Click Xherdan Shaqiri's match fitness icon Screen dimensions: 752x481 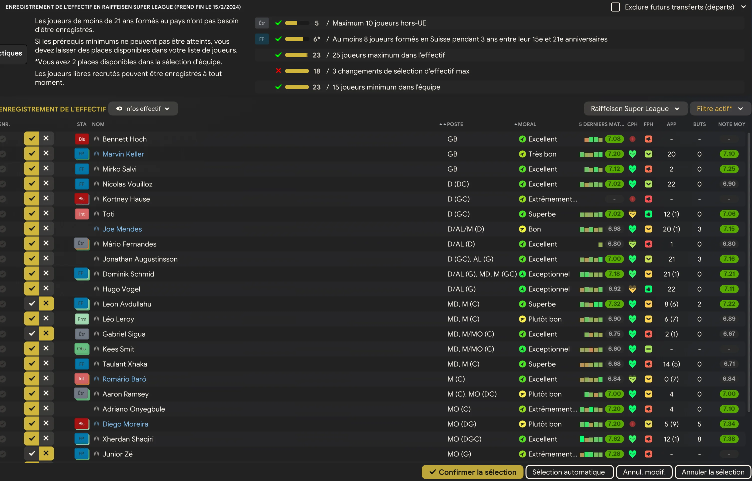648,439
